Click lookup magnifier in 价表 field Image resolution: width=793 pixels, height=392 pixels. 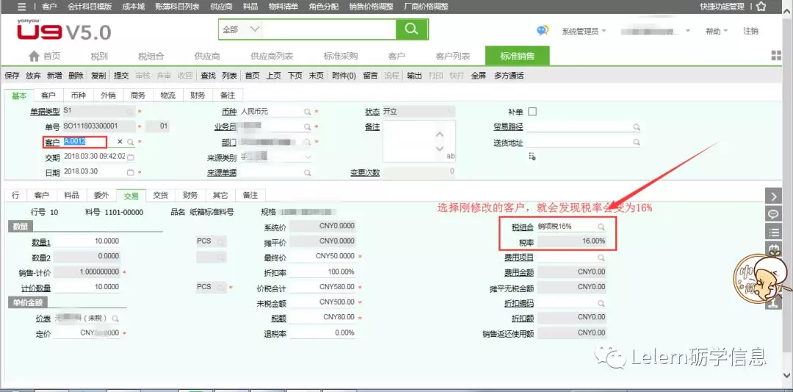pos(115,319)
